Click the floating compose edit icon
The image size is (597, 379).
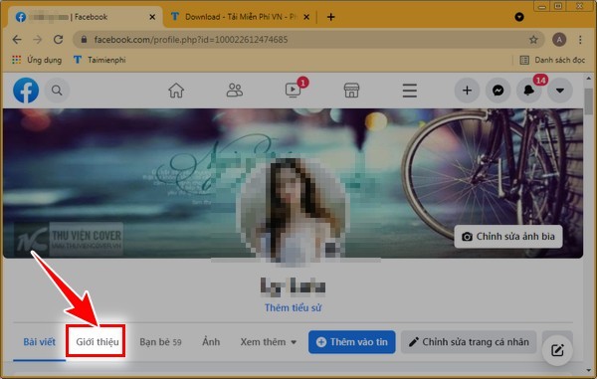click(x=557, y=350)
